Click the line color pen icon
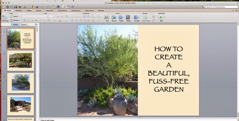Viewport: 239px width, 121px height. (x=153, y=20)
